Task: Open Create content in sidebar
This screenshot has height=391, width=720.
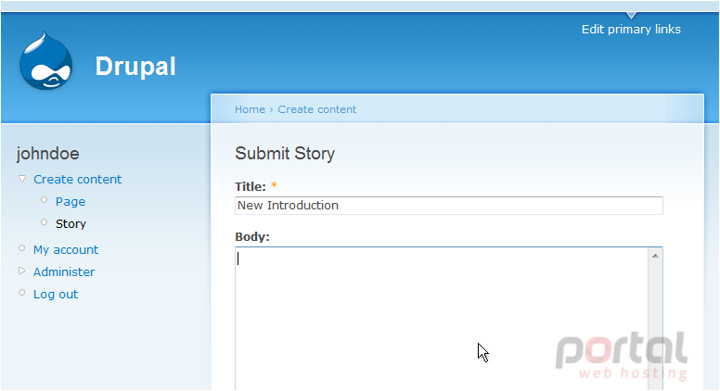Action: [x=77, y=179]
